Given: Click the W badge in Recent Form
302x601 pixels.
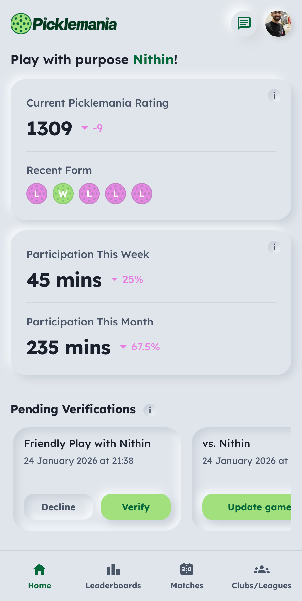Looking at the screenshot, I should click(63, 194).
